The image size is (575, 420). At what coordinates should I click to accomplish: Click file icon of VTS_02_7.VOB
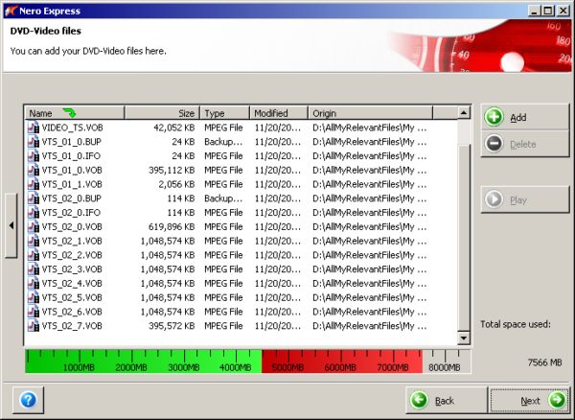(34, 326)
